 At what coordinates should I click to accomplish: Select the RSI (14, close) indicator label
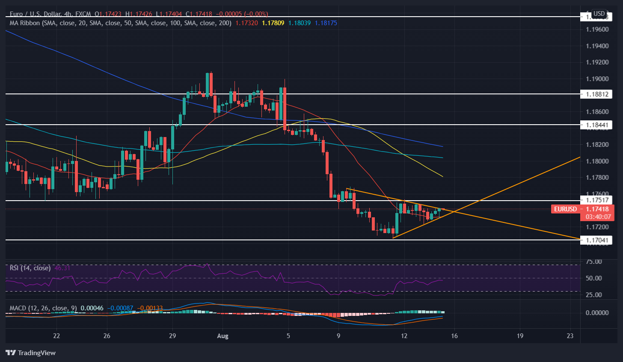tap(30, 268)
